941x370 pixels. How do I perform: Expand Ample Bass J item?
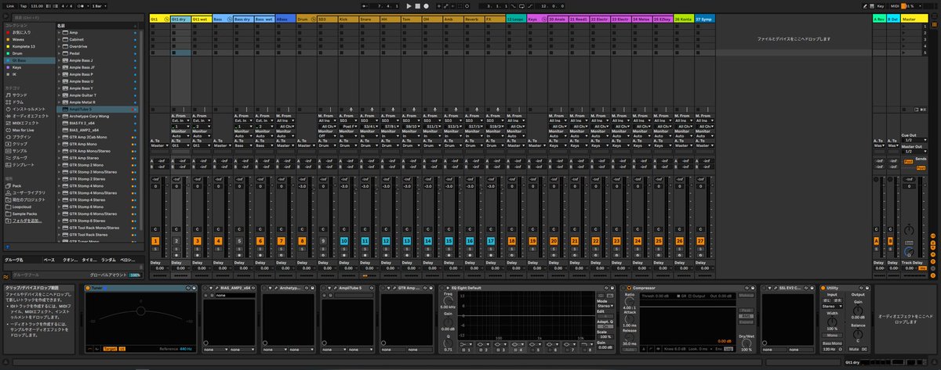coord(60,60)
